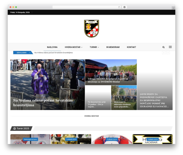Click TURNIR 2025 badge on red ball thumbnail
The height and width of the screenshot is (155, 183).
click(x=112, y=139)
